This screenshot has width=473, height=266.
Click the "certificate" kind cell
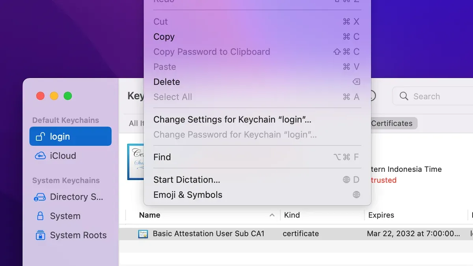[301, 233]
